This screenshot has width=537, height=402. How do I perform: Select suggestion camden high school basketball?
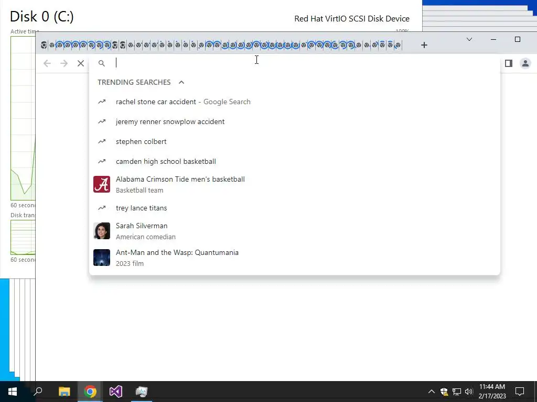click(x=295, y=161)
